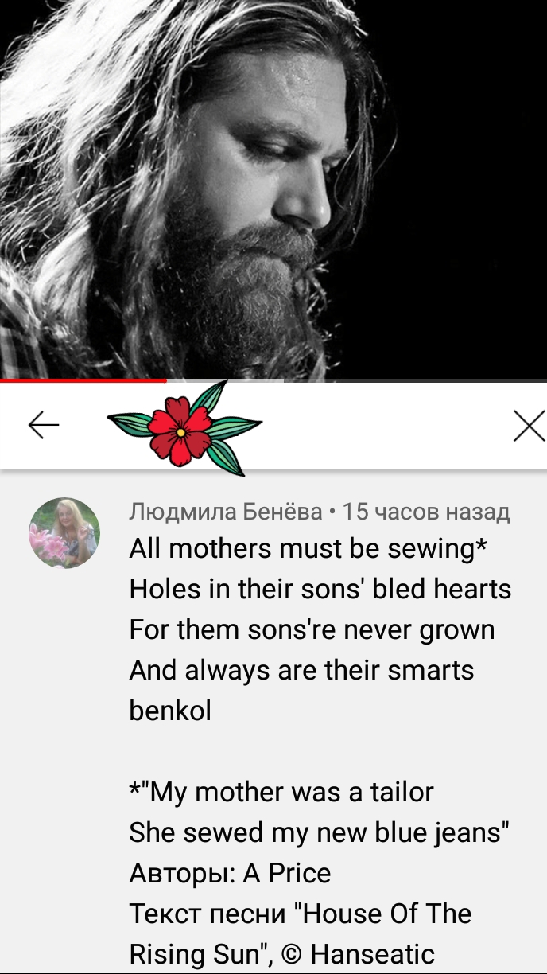Screen dimensions: 547x974
Task: Tap "Текст песни House Of The" line
Action: coord(301,914)
